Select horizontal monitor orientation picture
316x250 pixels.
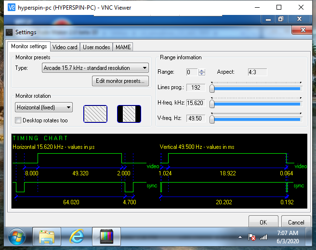point(95,114)
